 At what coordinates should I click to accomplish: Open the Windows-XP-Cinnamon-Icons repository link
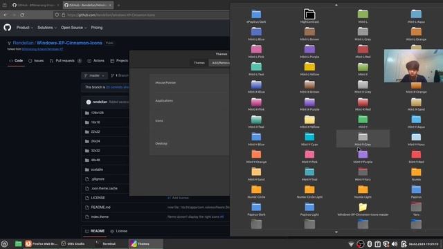pos(69,43)
